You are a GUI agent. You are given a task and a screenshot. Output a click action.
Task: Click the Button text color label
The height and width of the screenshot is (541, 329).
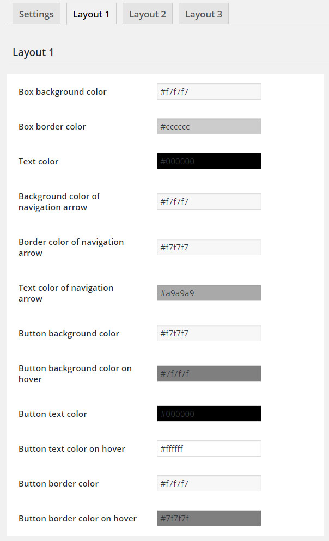(53, 414)
